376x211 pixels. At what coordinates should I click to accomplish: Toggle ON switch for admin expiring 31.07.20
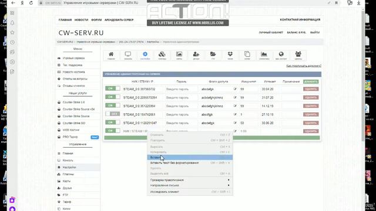coord(113,97)
